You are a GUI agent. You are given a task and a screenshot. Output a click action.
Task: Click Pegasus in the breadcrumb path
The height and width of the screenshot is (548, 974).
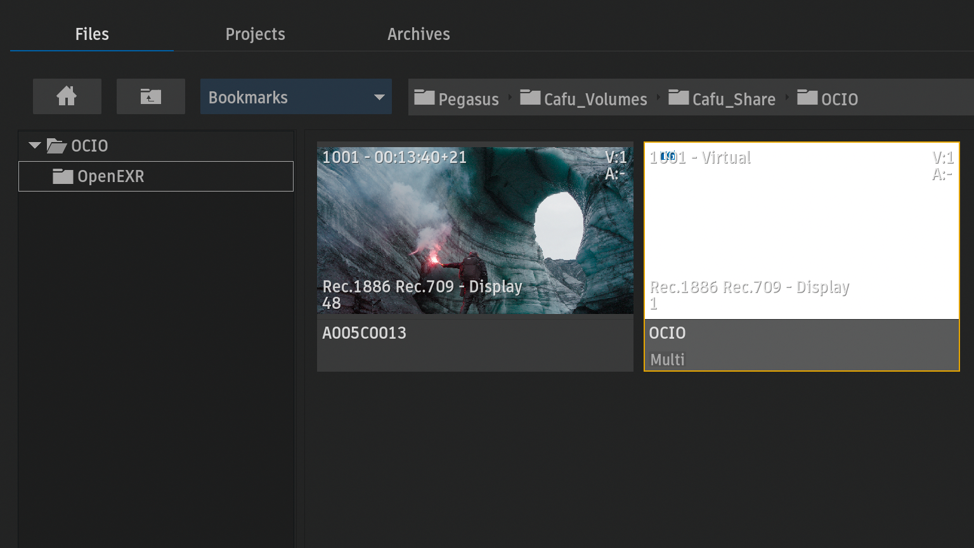coord(457,98)
